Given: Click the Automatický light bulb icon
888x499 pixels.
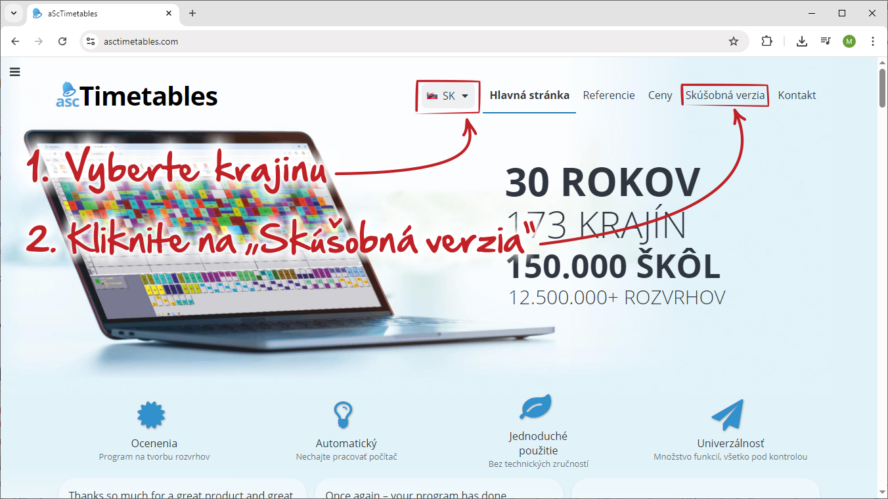Looking at the screenshot, I should point(344,414).
